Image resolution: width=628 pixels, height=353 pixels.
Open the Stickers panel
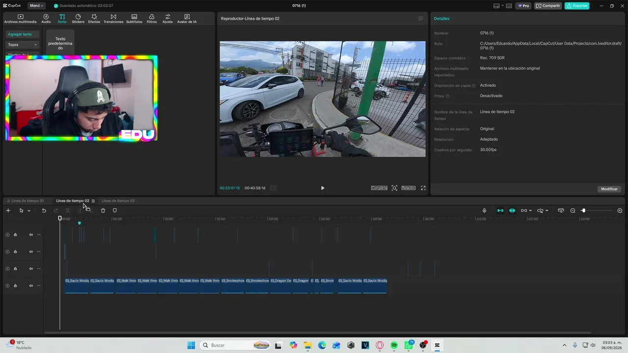(78, 19)
